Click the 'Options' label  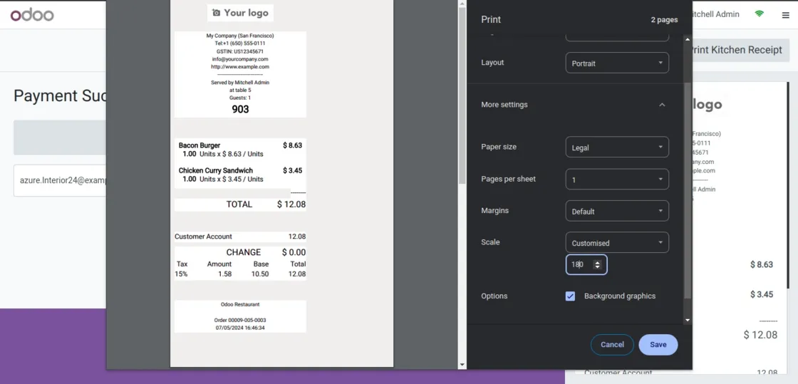pos(494,296)
